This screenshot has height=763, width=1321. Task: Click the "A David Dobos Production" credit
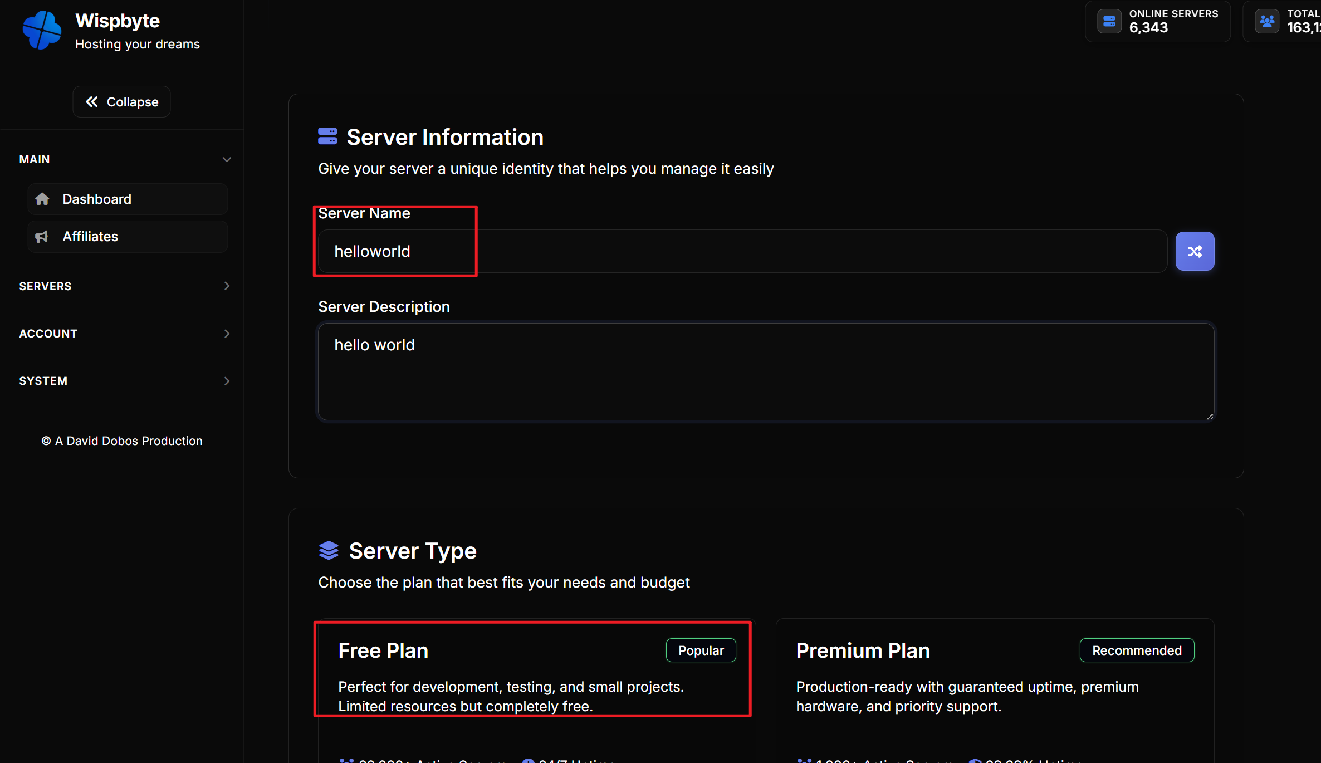pyautogui.click(x=122, y=441)
